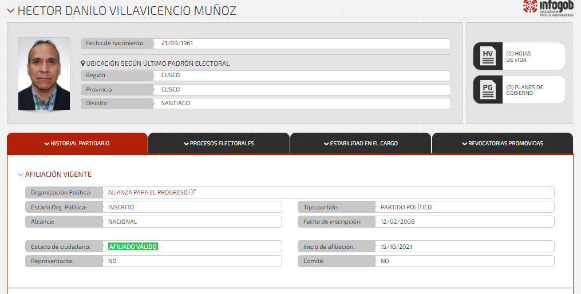Collapse the Afiliación Vigente section
The width and height of the screenshot is (581, 294).
(21, 174)
